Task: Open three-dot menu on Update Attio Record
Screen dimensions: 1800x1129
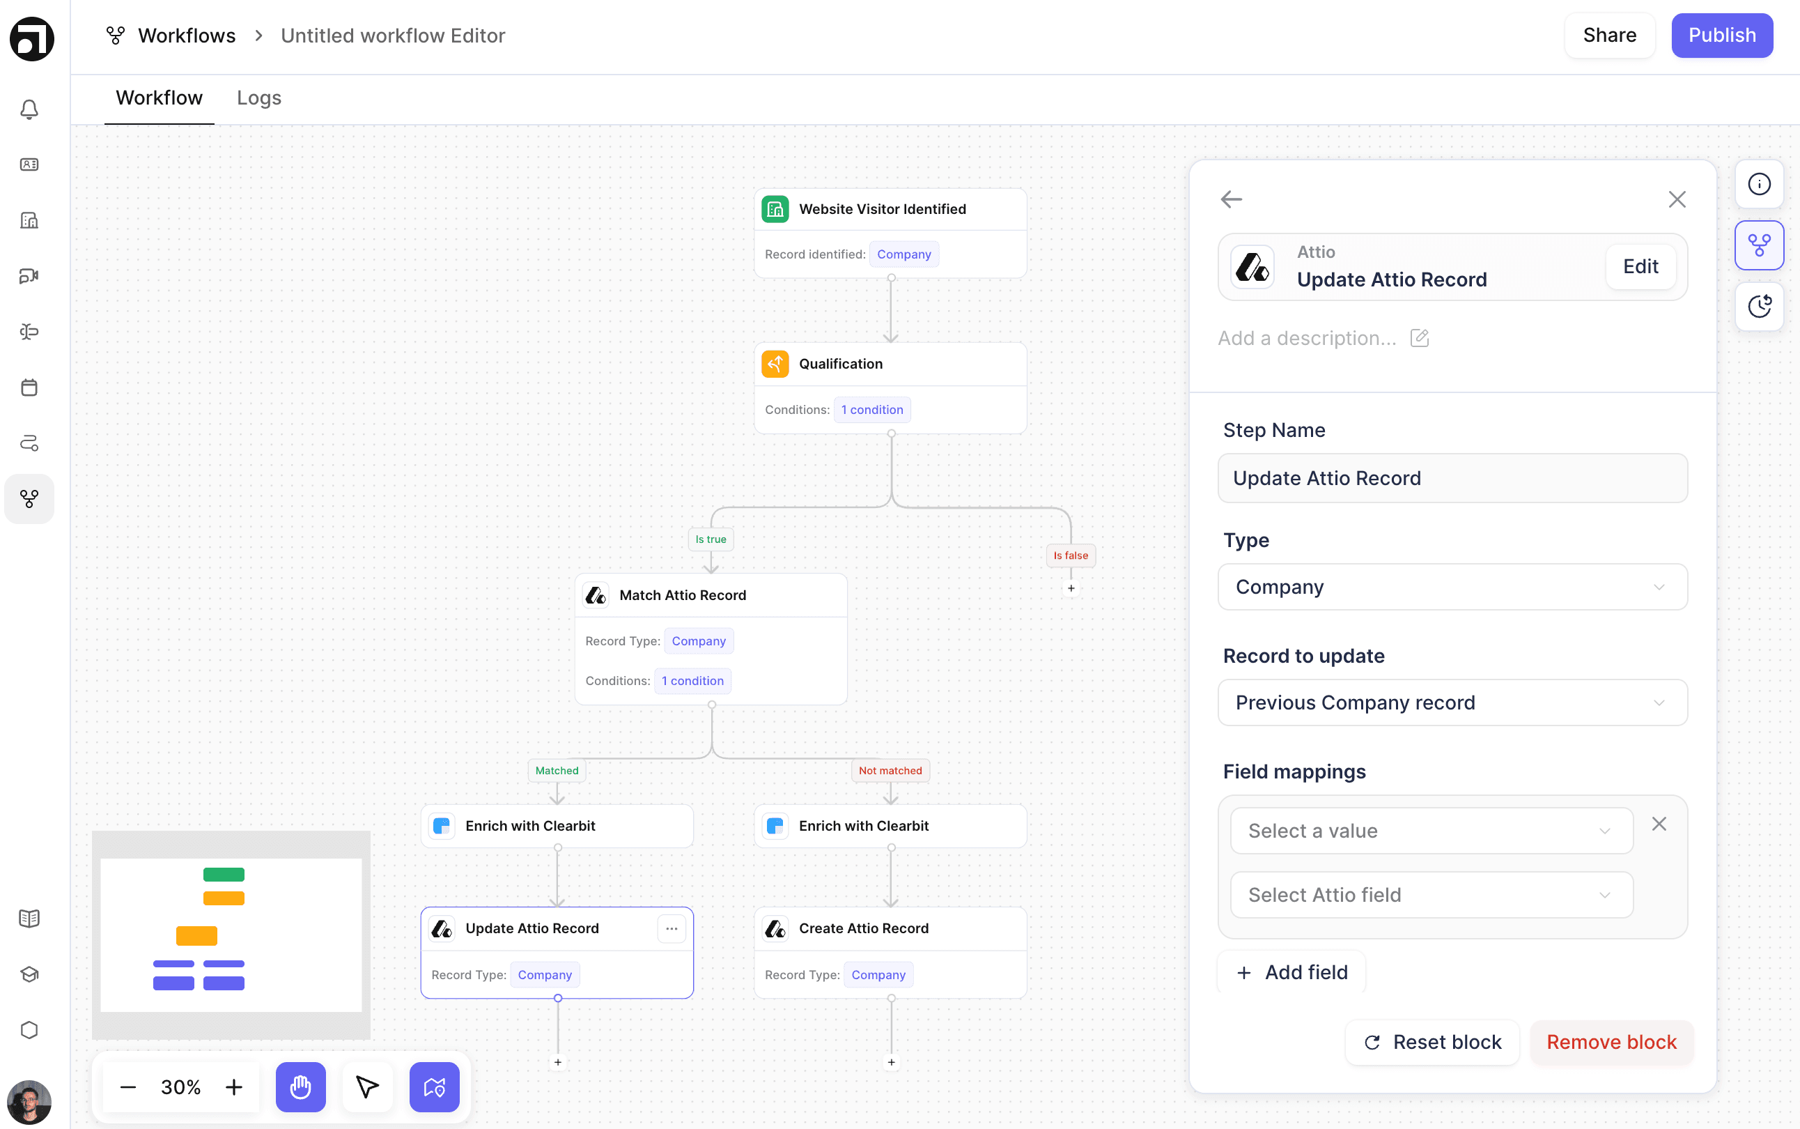Action: click(x=672, y=928)
